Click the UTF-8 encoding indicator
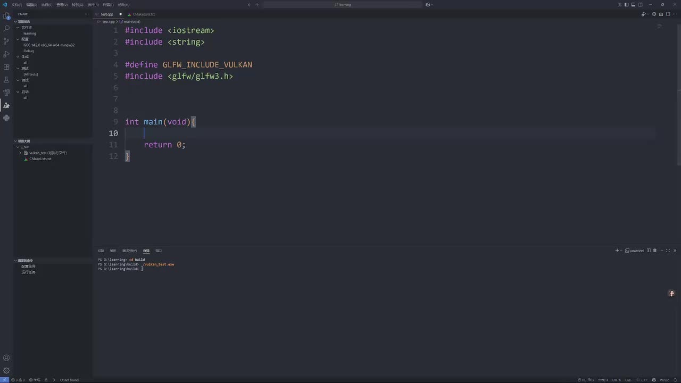 point(616,380)
